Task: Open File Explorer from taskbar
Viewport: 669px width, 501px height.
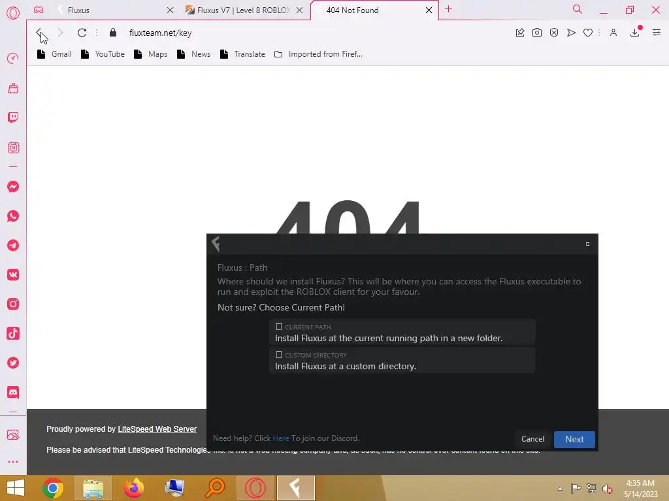Action: tap(93, 488)
